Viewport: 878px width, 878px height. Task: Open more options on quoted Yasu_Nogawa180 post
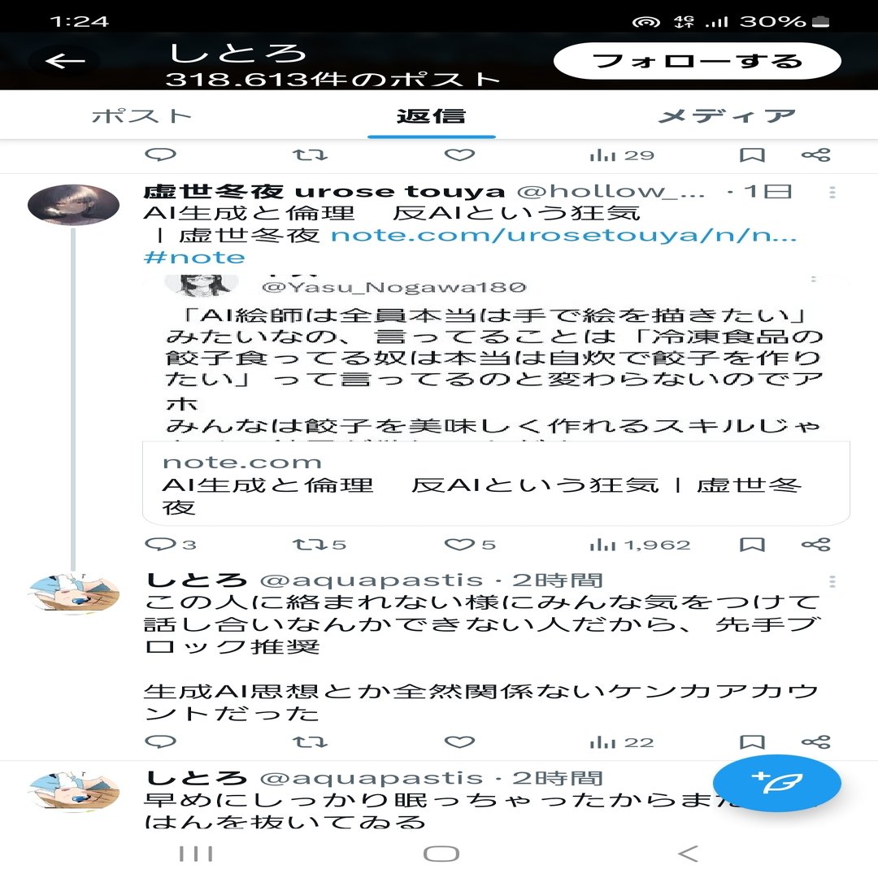click(x=814, y=279)
